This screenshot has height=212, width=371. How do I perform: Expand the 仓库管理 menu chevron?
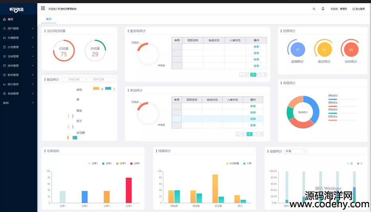point(33,56)
